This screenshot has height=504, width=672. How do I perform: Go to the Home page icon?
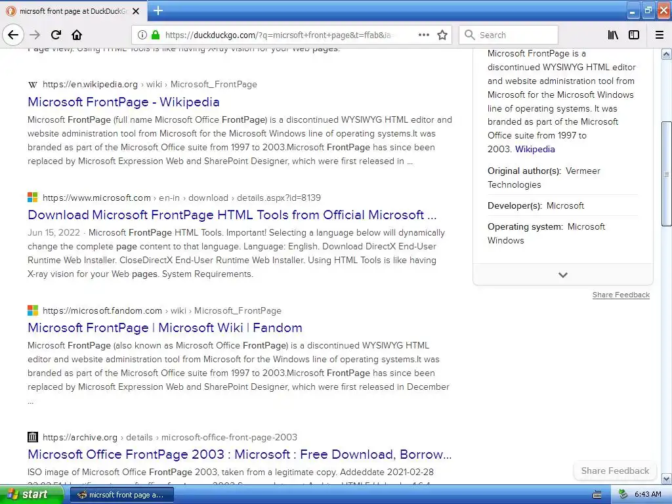coord(77,35)
